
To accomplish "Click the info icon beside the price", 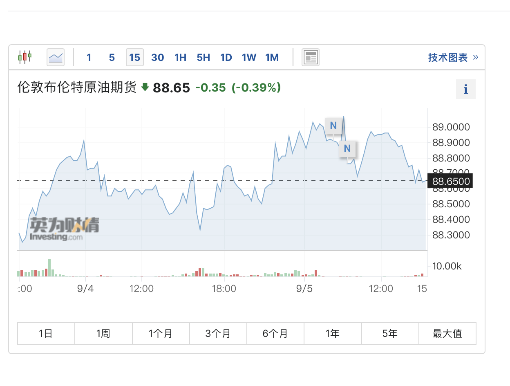I will pos(465,90).
